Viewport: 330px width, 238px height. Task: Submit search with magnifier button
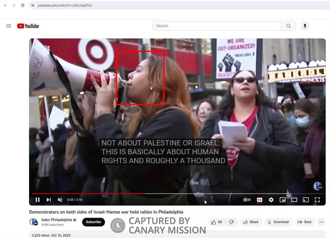tap(288, 26)
